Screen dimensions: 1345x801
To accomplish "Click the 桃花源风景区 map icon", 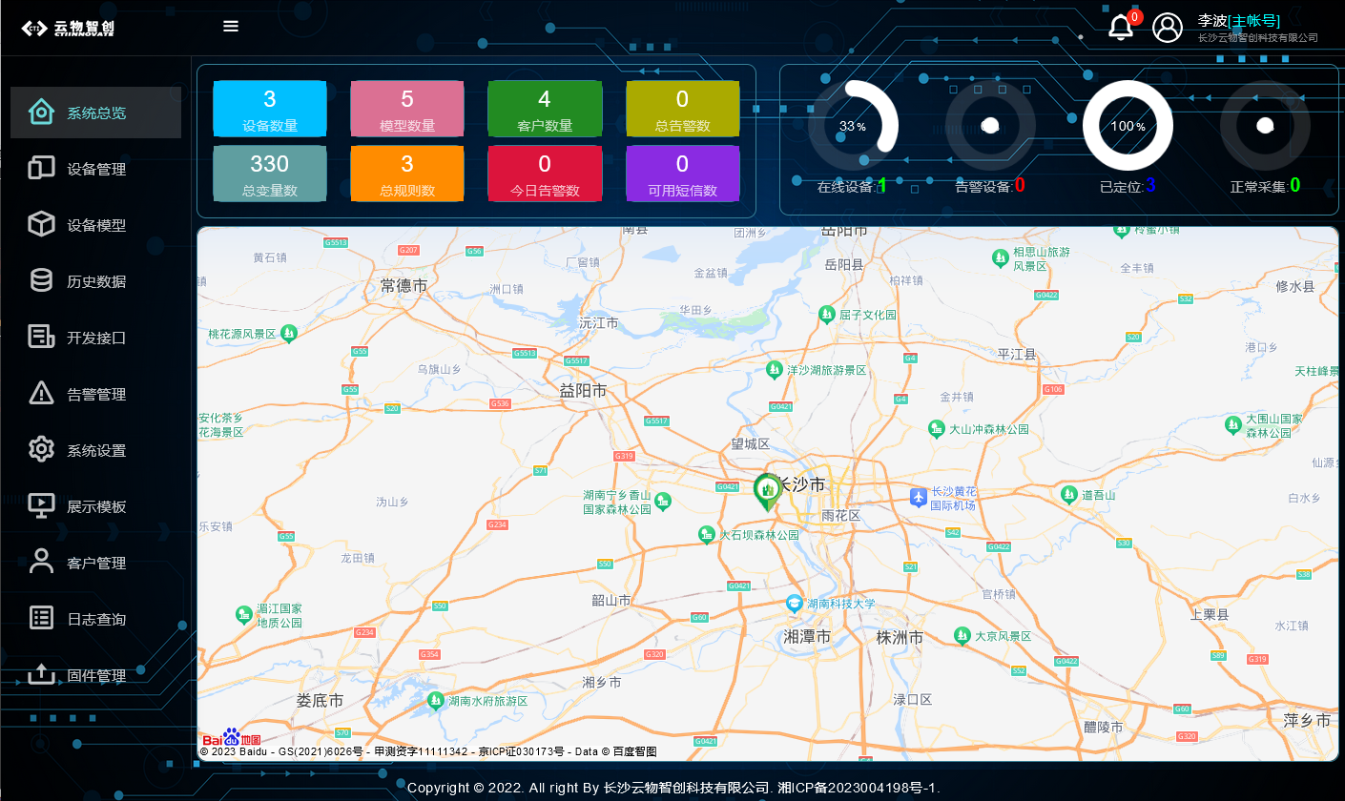I will (x=289, y=333).
